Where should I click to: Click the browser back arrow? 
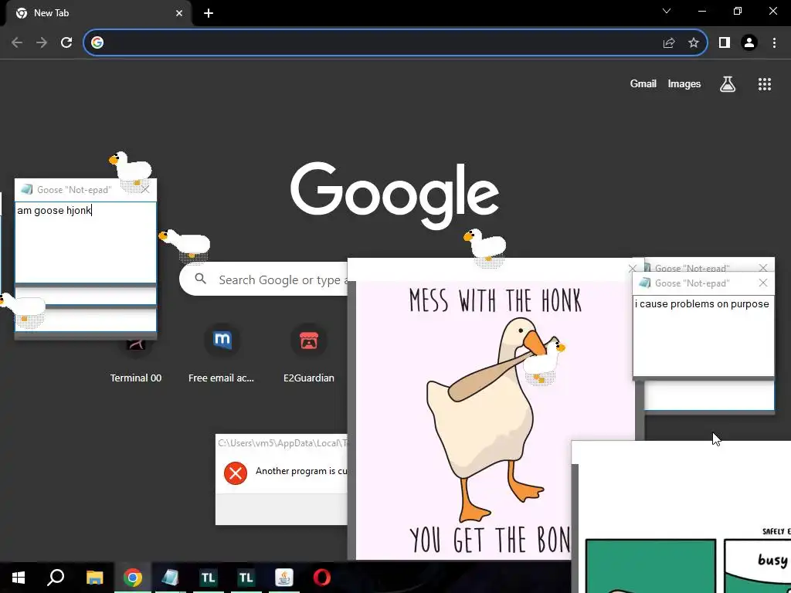pyautogui.click(x=17, y=42)
